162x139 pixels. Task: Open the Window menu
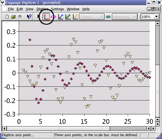coord(73,9)
